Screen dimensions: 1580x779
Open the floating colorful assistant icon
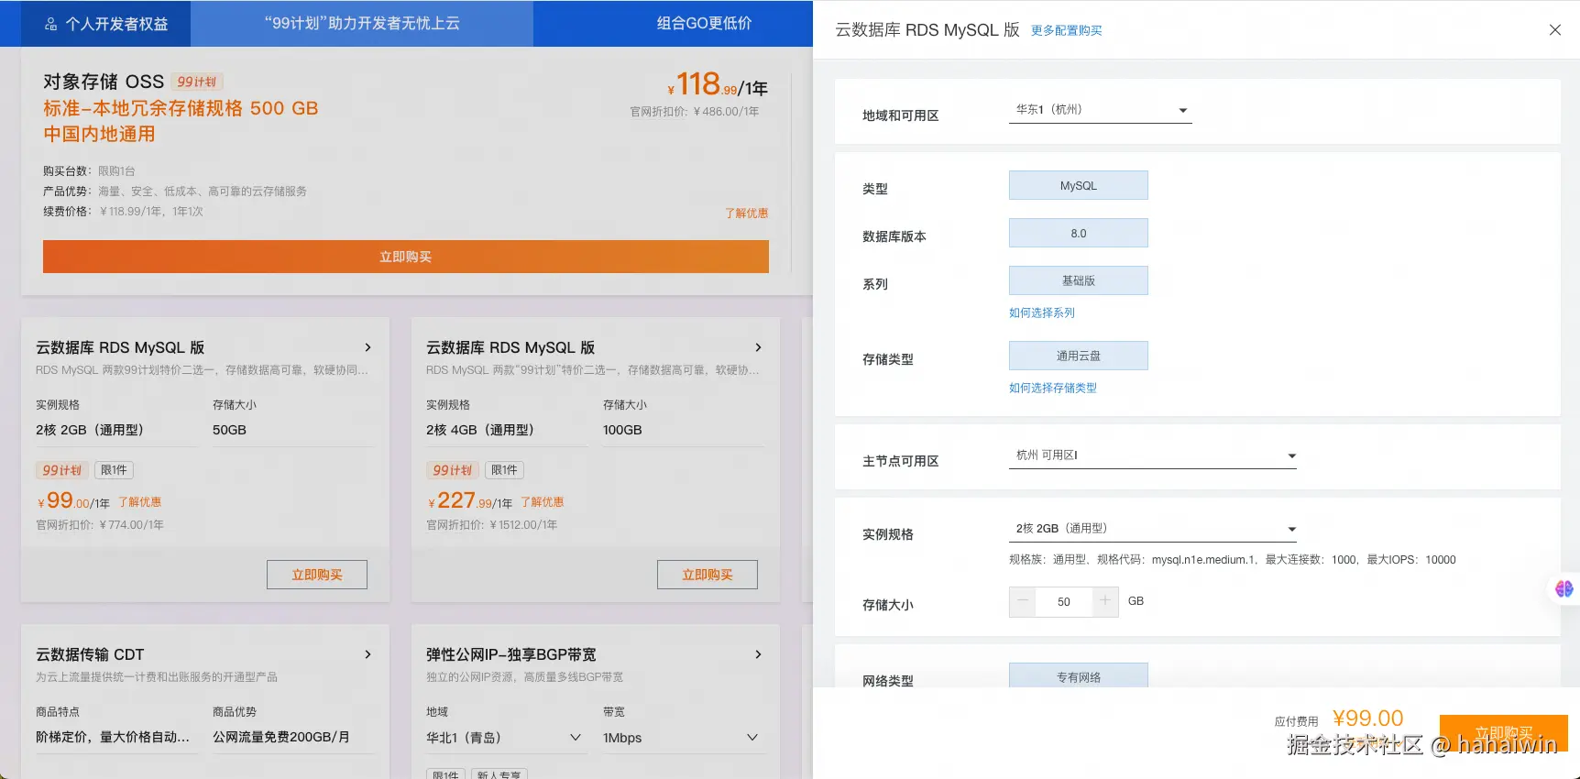point(1564,588)
